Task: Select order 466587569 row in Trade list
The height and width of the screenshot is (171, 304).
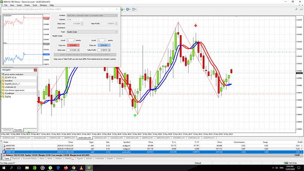Action: coord(153,145)
